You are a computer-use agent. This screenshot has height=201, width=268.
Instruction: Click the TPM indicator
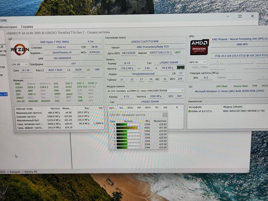(254, 86)
